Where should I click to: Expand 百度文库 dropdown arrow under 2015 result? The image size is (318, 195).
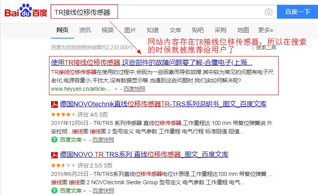pyautogui.click(x=84, y=191)
